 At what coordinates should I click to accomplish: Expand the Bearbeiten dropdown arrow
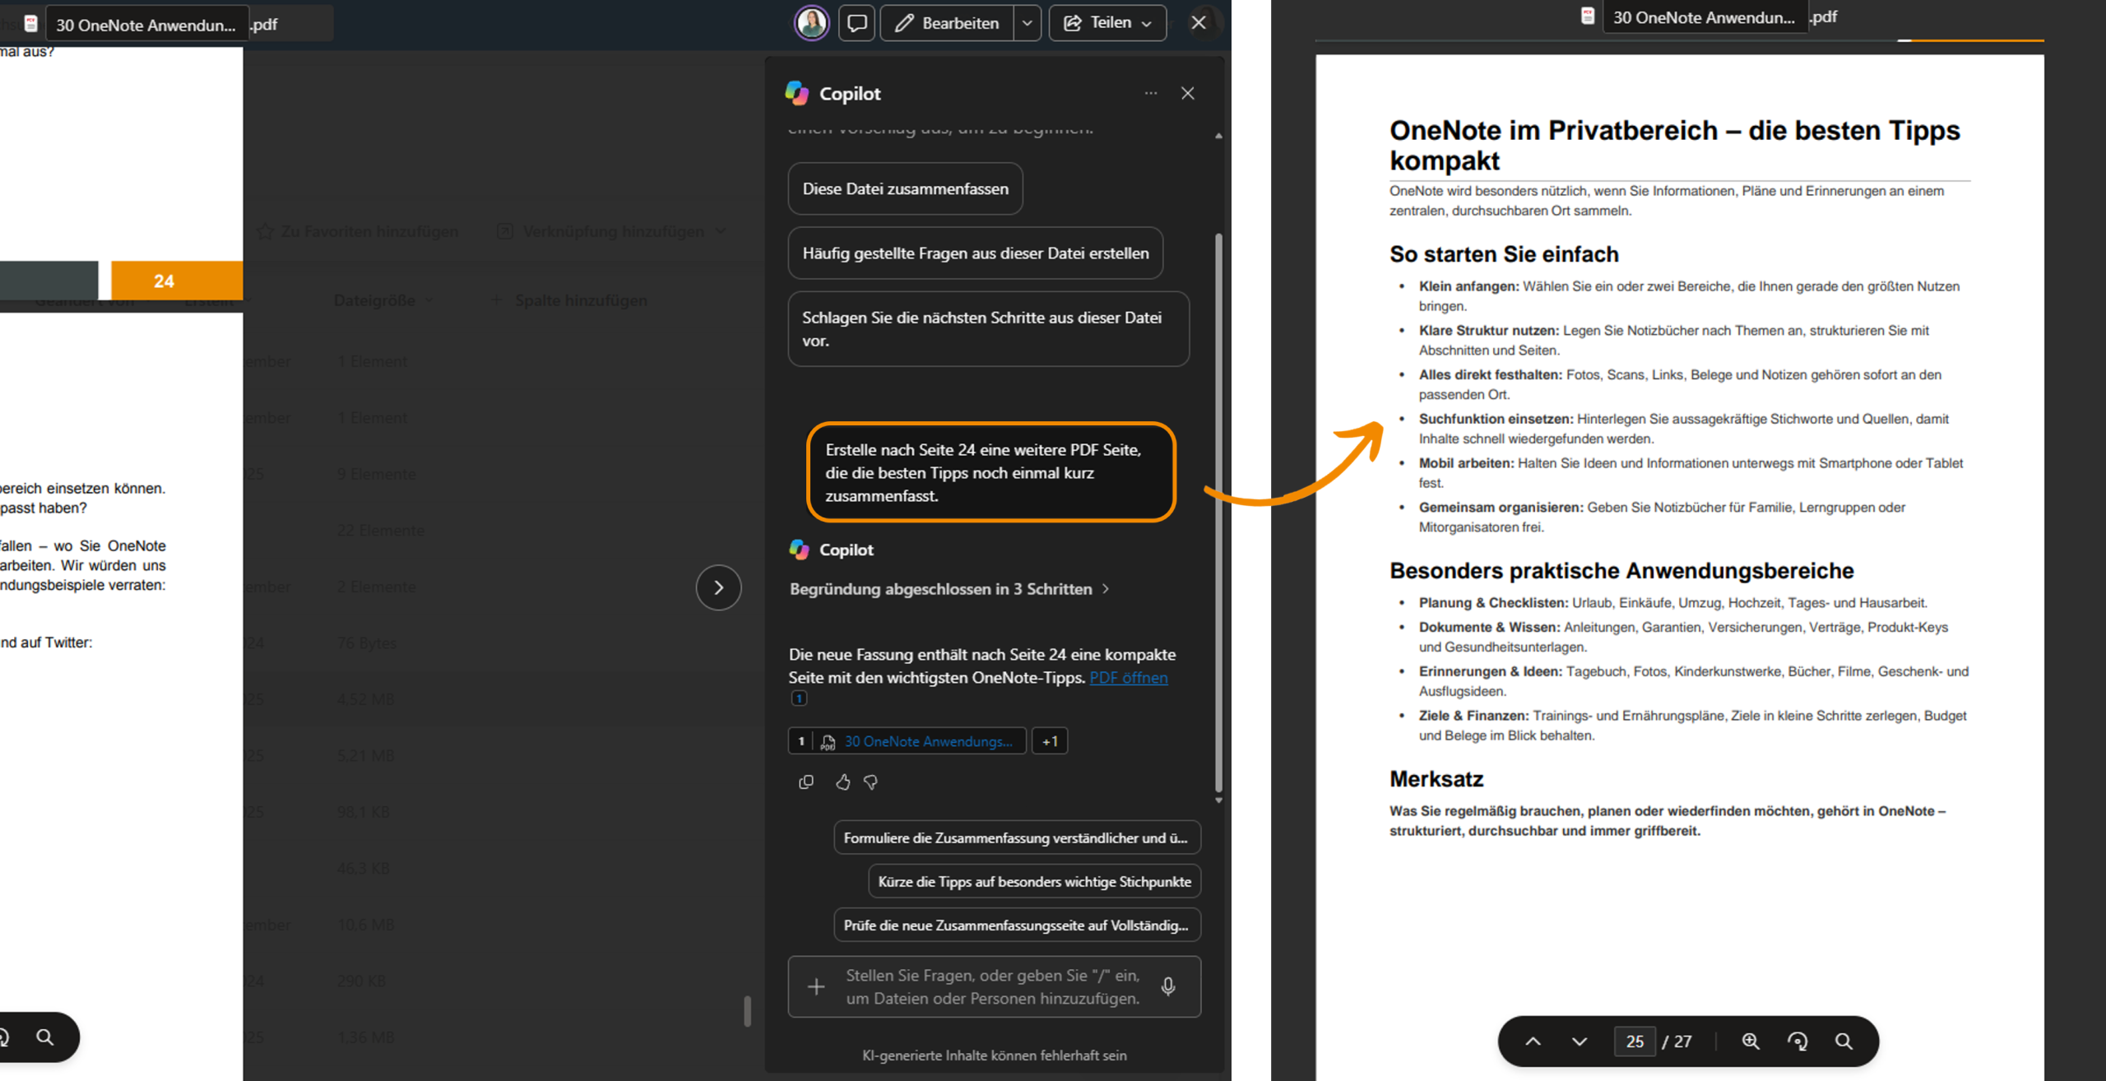[x=1027, y=23]
